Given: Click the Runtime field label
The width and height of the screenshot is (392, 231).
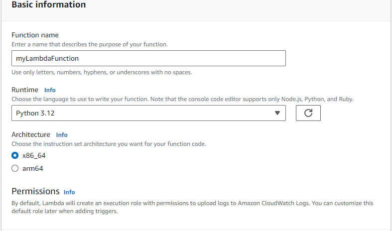Looking at the screenshot, I should [x=24, y=90].
